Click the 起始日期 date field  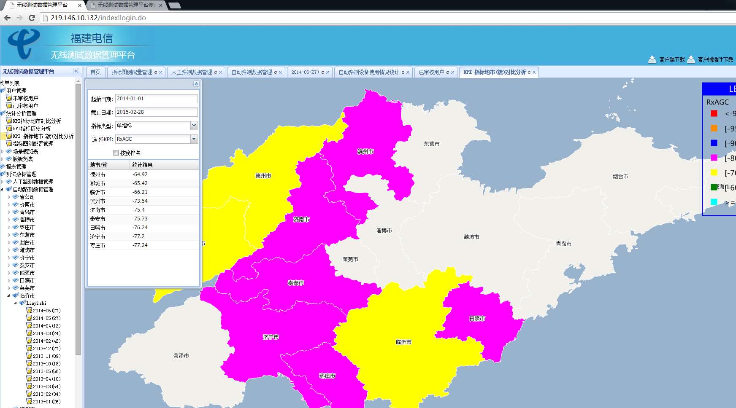(157, 99)
